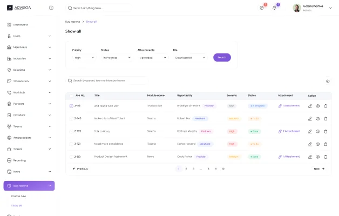Image resolution: width=339 pixels, height=216 pixels.
Task: Click the Tickets icon in the sidebar
Action: coord(9,149)
